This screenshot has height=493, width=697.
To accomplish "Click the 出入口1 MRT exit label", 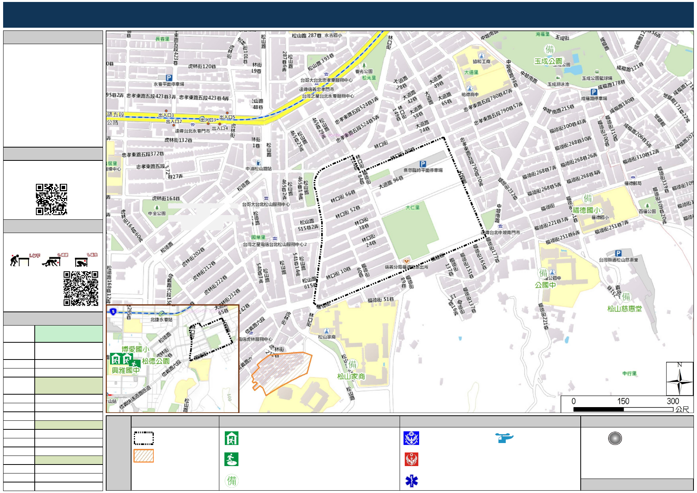I will 166,115.
